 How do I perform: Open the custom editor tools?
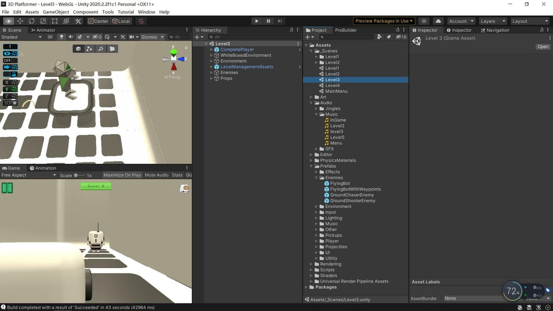tap(78, 21)
